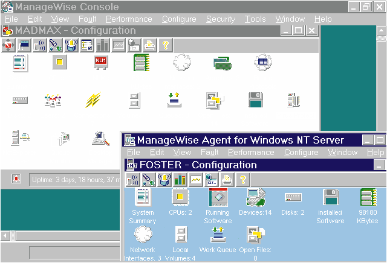Open Fault menu in ManageWise Console
The height and width of the screenshot is (263, 387).
87,19
